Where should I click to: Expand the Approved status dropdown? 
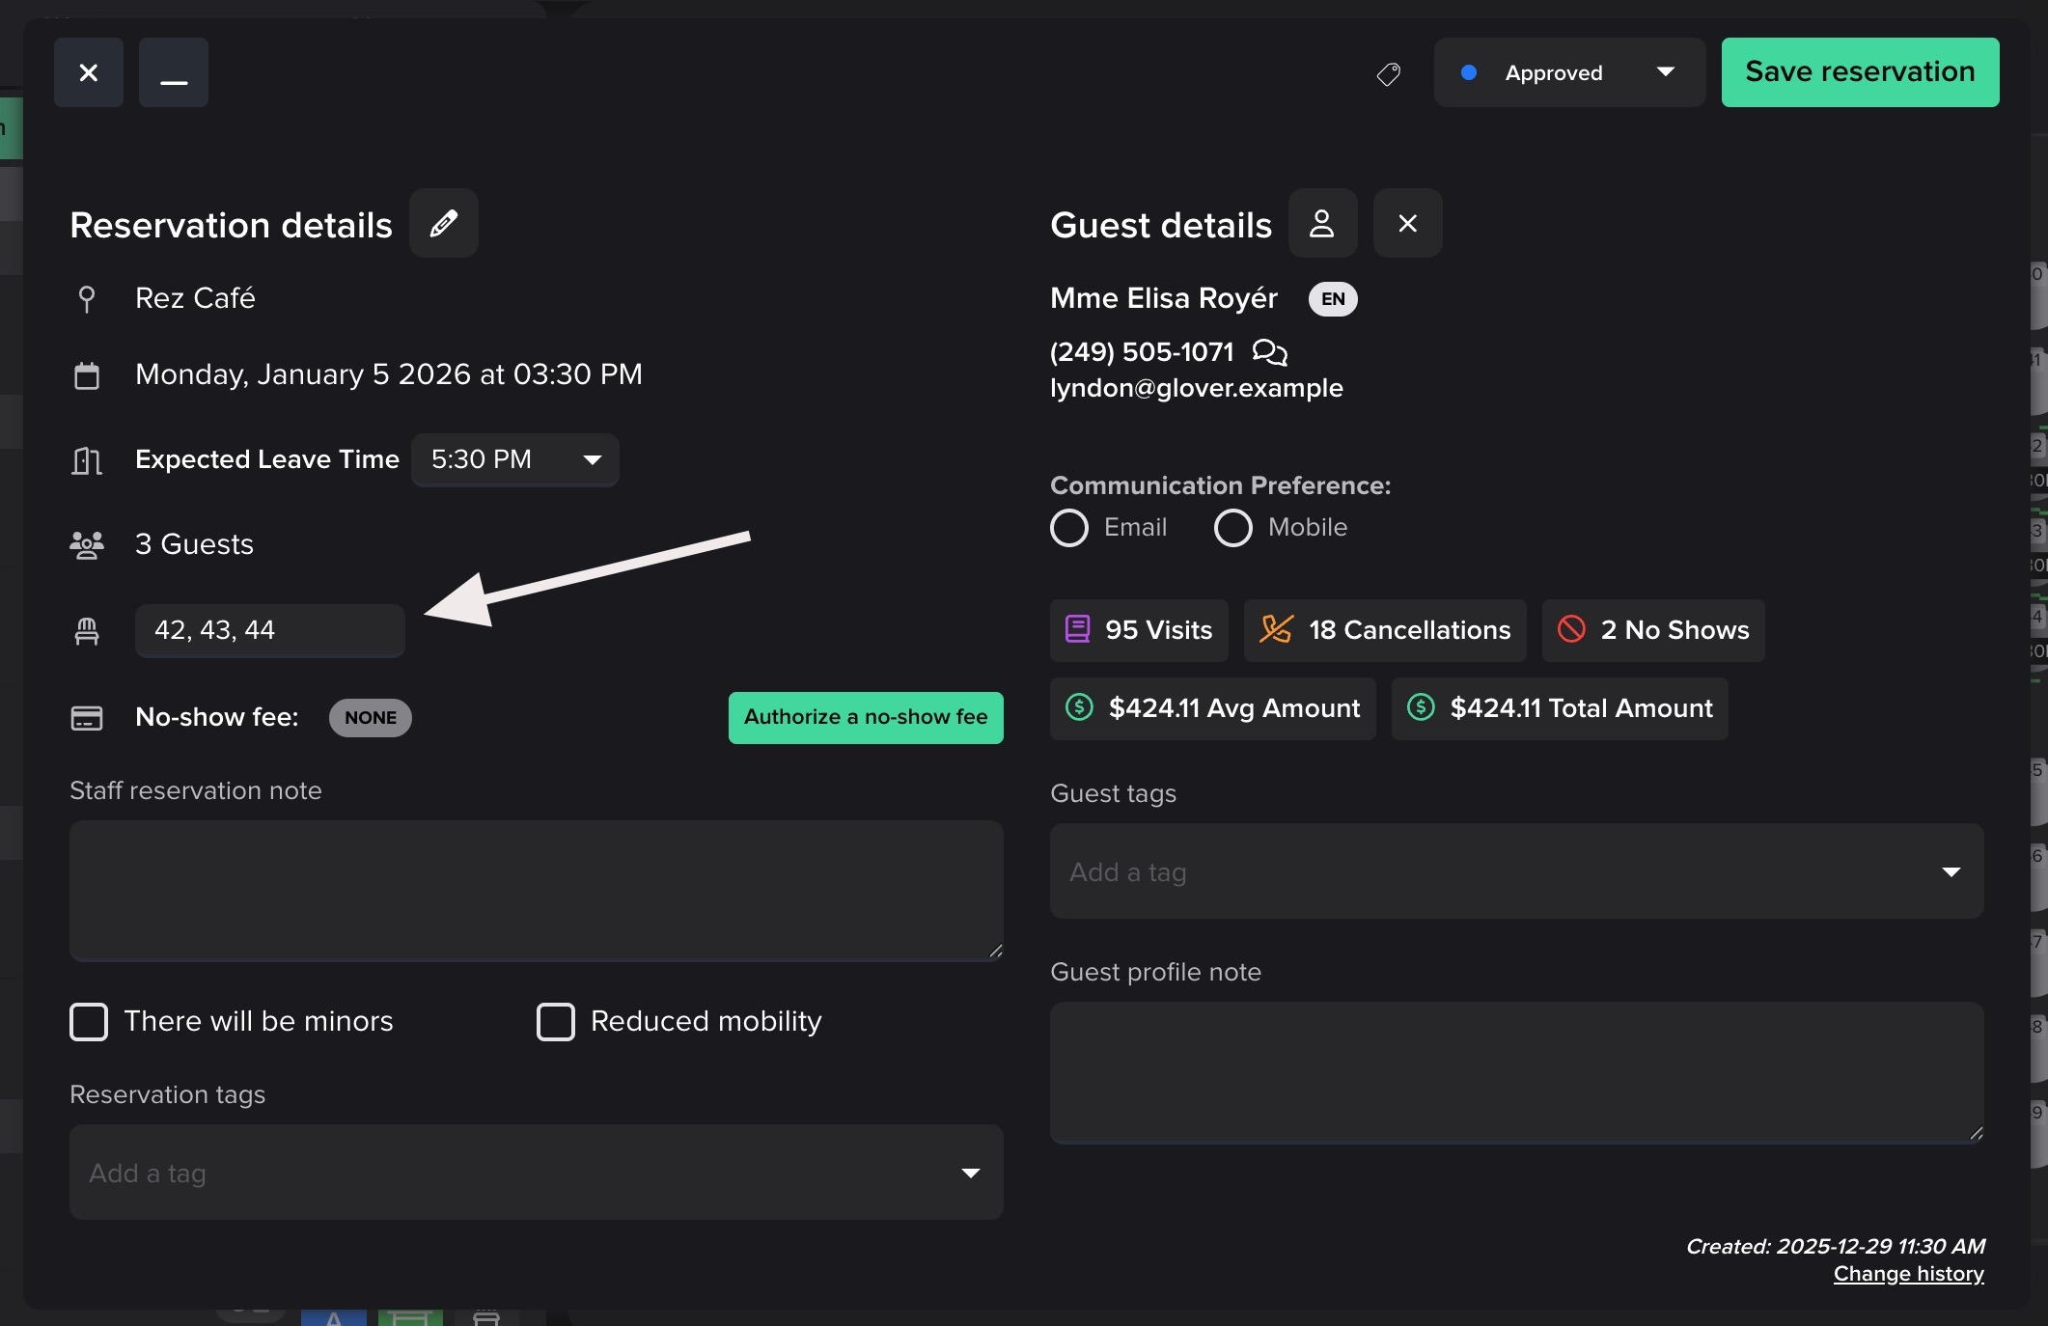pyautogui.click(x=1568, y=72)
